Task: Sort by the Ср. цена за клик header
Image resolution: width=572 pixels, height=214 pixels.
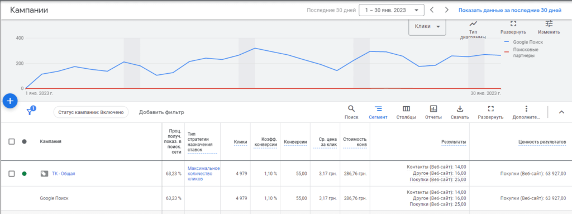Action: (x=325, y=142)
